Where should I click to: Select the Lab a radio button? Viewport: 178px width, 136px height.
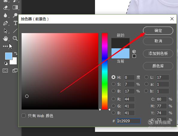pyautogui.click(x=146, y=84)
